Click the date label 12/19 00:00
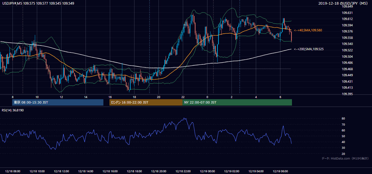 [207, 171]
